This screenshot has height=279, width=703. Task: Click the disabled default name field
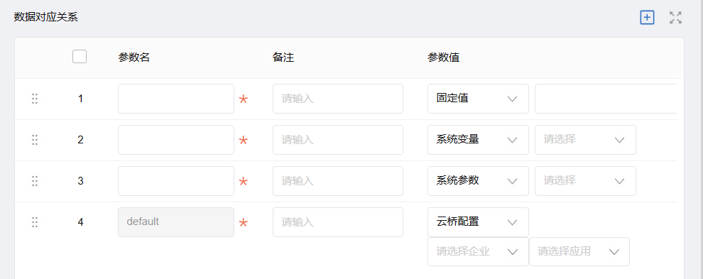pyautogui.click(x=176, y=222)
